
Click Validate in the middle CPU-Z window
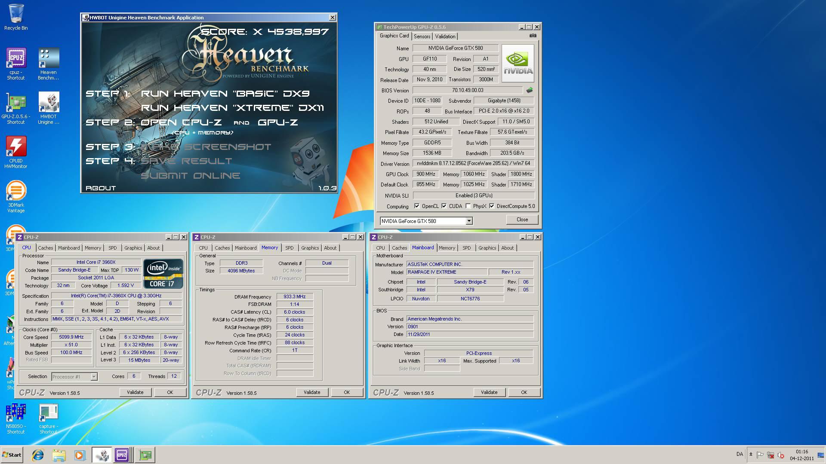tap(312, 392)
